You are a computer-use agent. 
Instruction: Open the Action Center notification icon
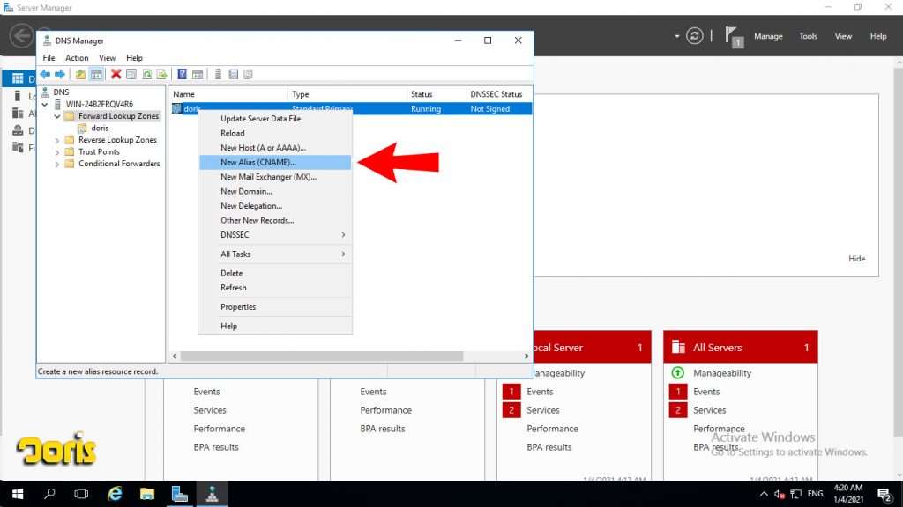[x=884, y=494]
